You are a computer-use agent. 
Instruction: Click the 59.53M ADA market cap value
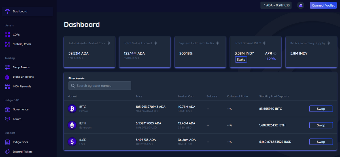click(78, 53)
